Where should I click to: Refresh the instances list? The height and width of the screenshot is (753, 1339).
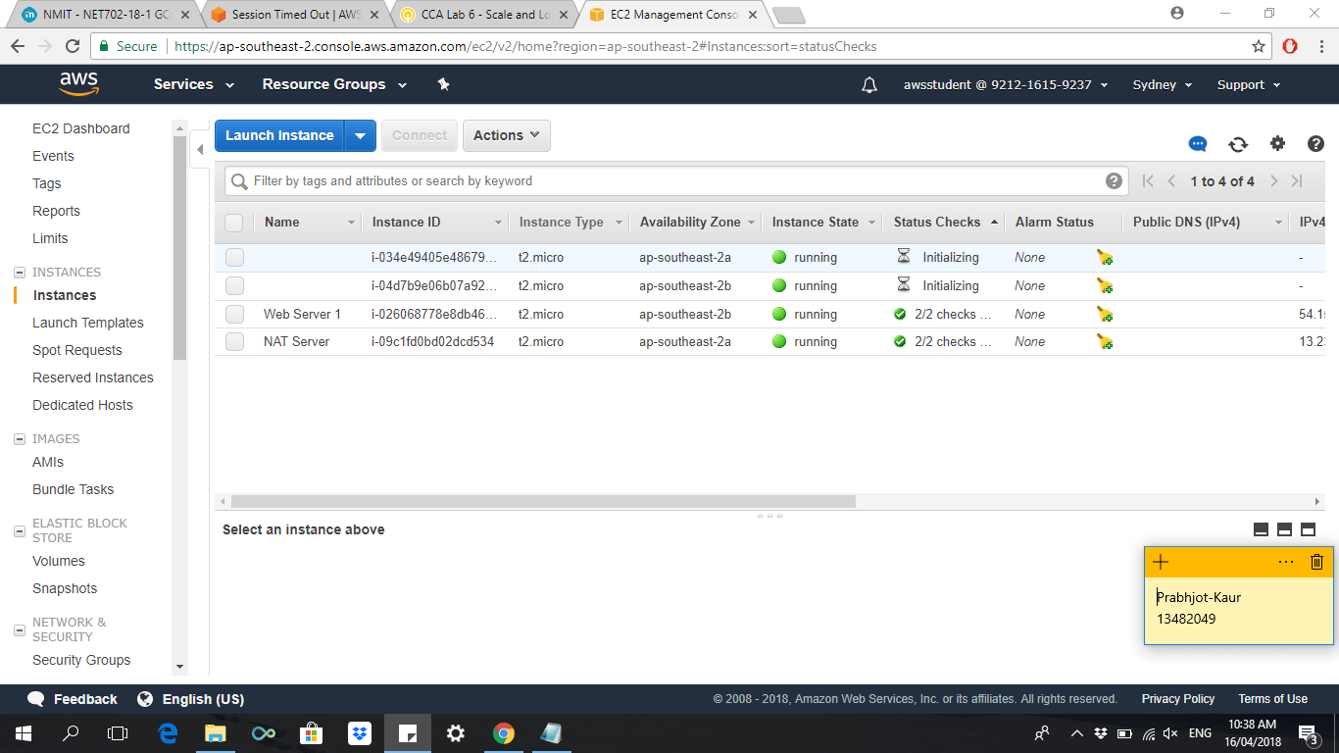[1238, 143]
